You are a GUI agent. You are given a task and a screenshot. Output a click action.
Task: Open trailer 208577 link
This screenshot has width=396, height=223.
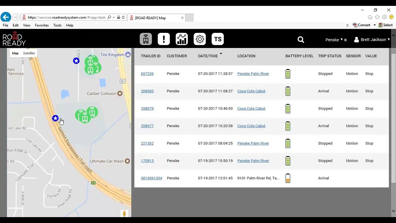click(x=147, y=126)
